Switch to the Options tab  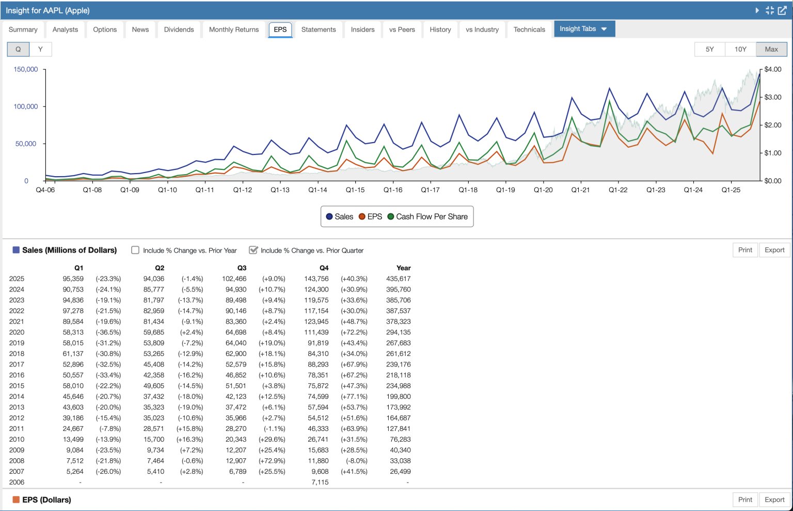click(105, 29)
